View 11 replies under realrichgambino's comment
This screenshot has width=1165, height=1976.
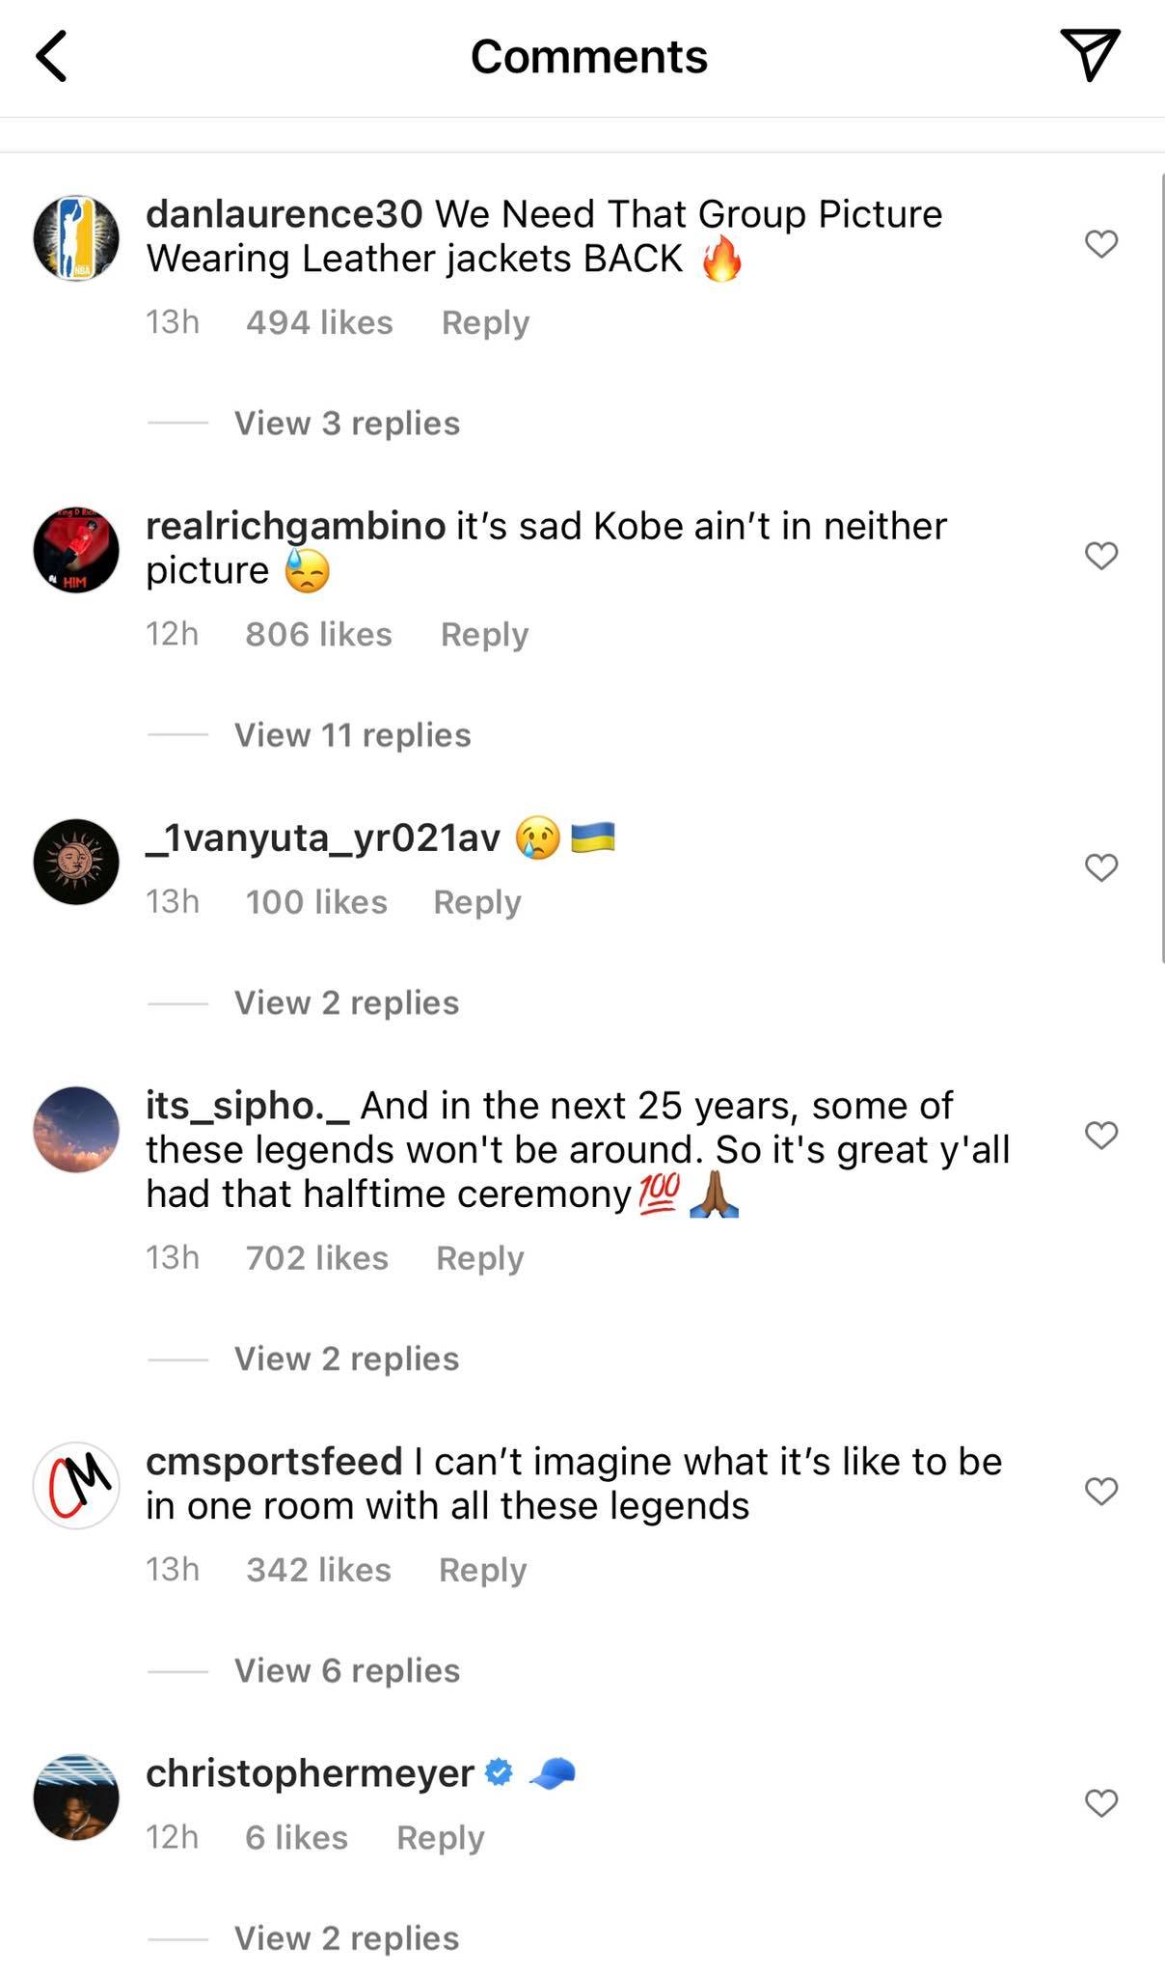(x=351, y=734)
